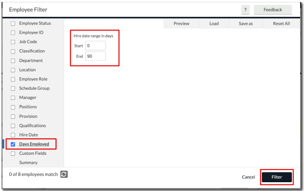Click the 'Hire date range in days' heading
304x191 pixels.
[93, 36]
